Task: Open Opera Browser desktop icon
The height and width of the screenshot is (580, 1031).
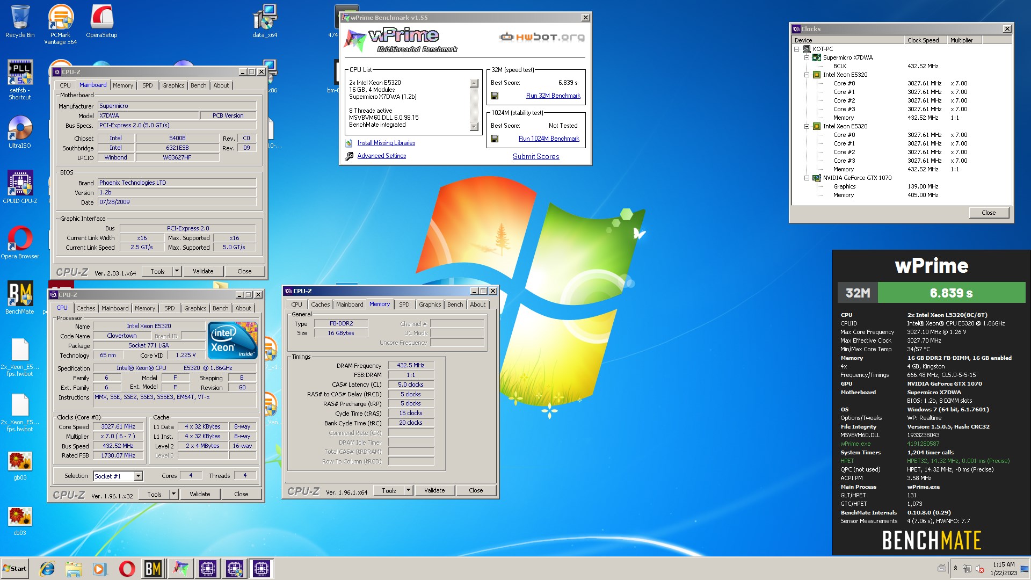Action: click(x=20, y=242)
